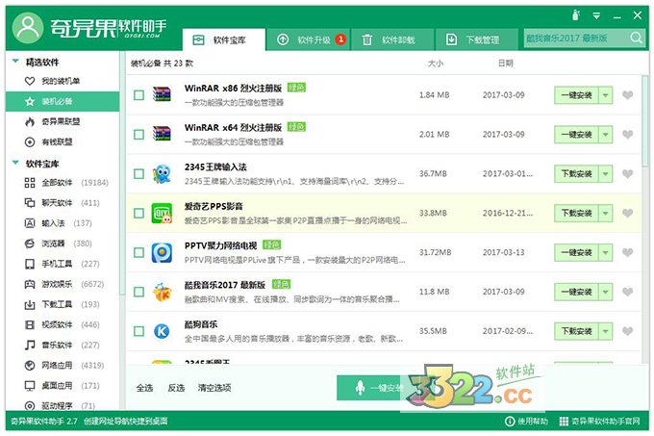Open install options arrow for 酷我音乐2017
The width and height of the screenshot is (654, 436).
click(605, 292)
